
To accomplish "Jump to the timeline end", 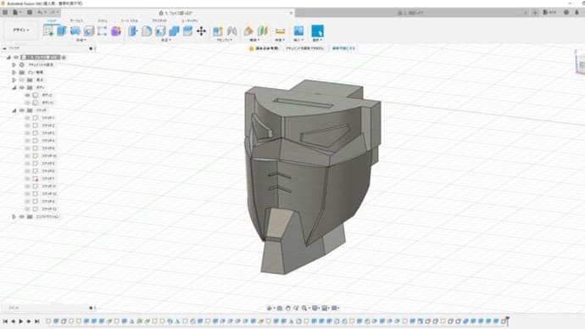I will (37, 321).
